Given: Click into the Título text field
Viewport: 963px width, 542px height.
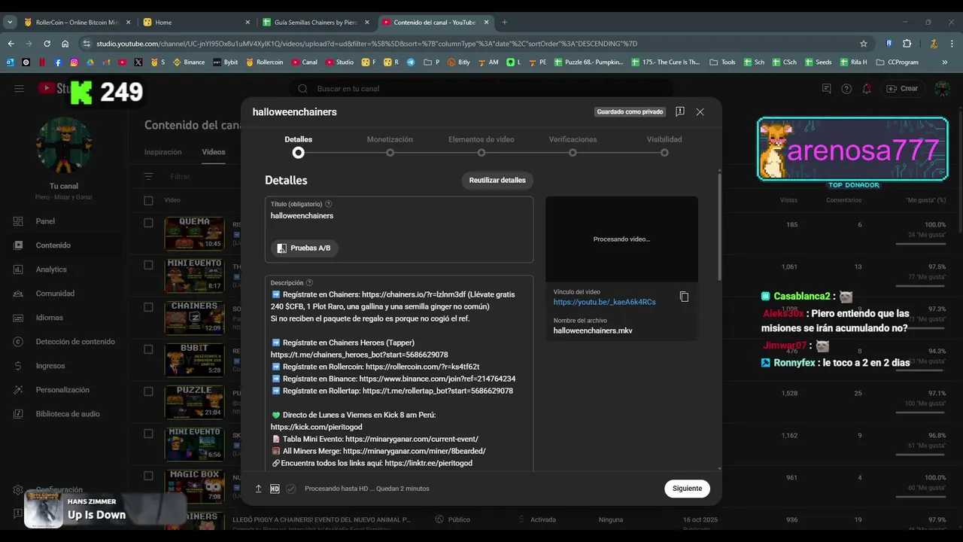Looking at the screenshot, I should click(x=399, y=216).
